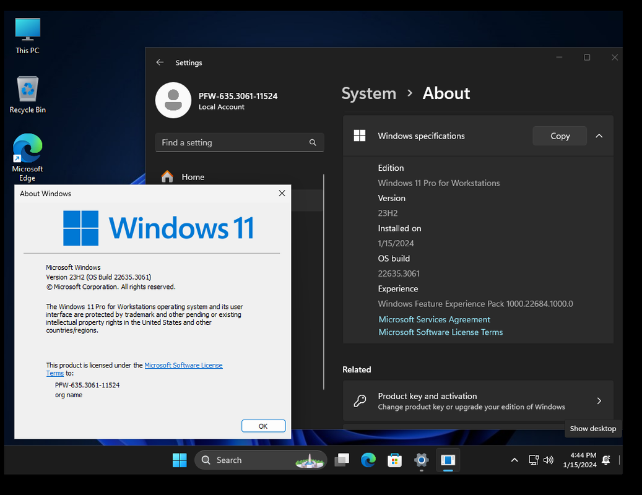Screen dimensions: 642x495
Task: Collapse Windows specifications section
Action: [599, 136]
